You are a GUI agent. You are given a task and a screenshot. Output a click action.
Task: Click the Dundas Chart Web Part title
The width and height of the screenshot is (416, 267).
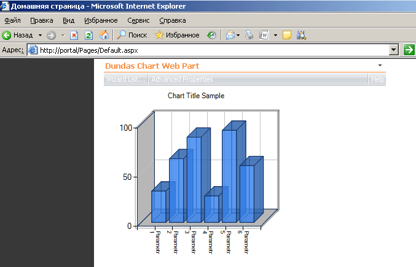[152, 66]
